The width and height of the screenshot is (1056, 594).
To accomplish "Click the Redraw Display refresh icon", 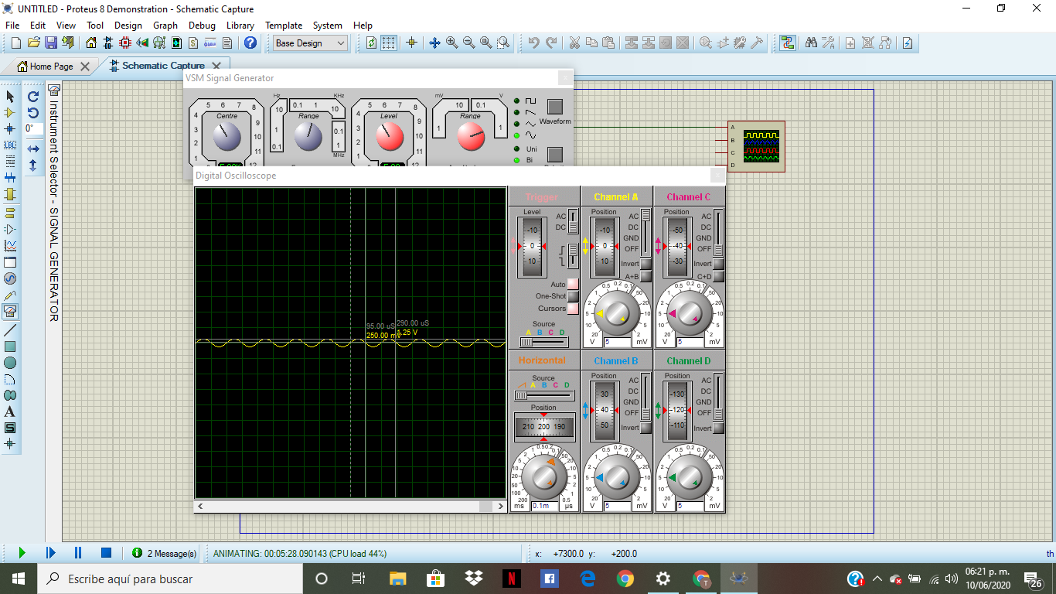I will click(x=372, y=43).
